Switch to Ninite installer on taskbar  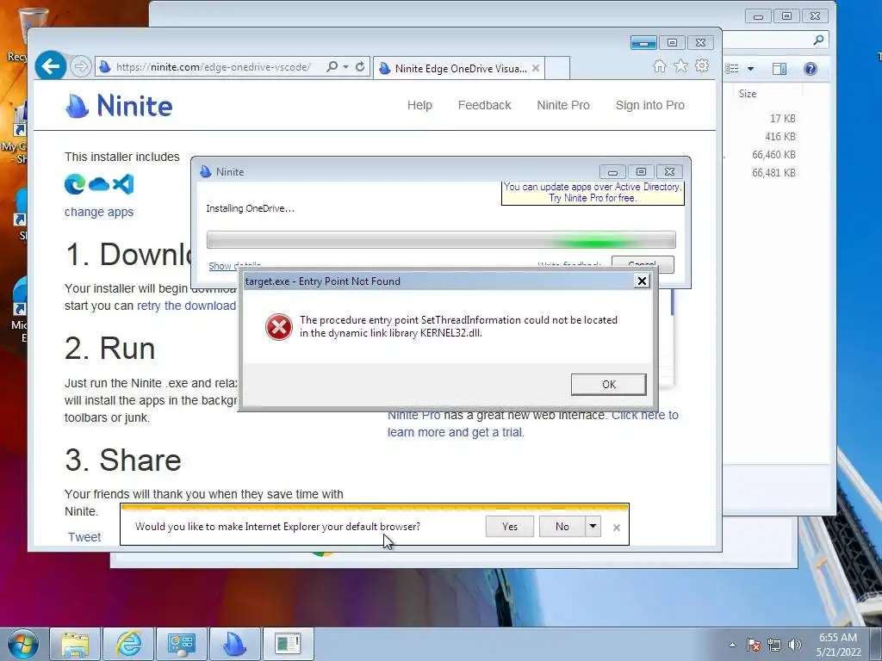[x=234, y=644]
